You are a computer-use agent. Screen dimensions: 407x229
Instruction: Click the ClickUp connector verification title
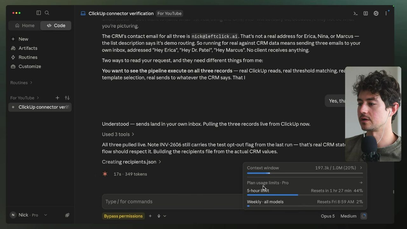[x=121, y=13]
